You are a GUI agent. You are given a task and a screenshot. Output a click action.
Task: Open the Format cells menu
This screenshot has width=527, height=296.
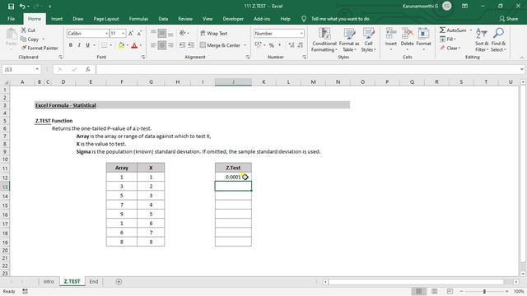(423, 39)
